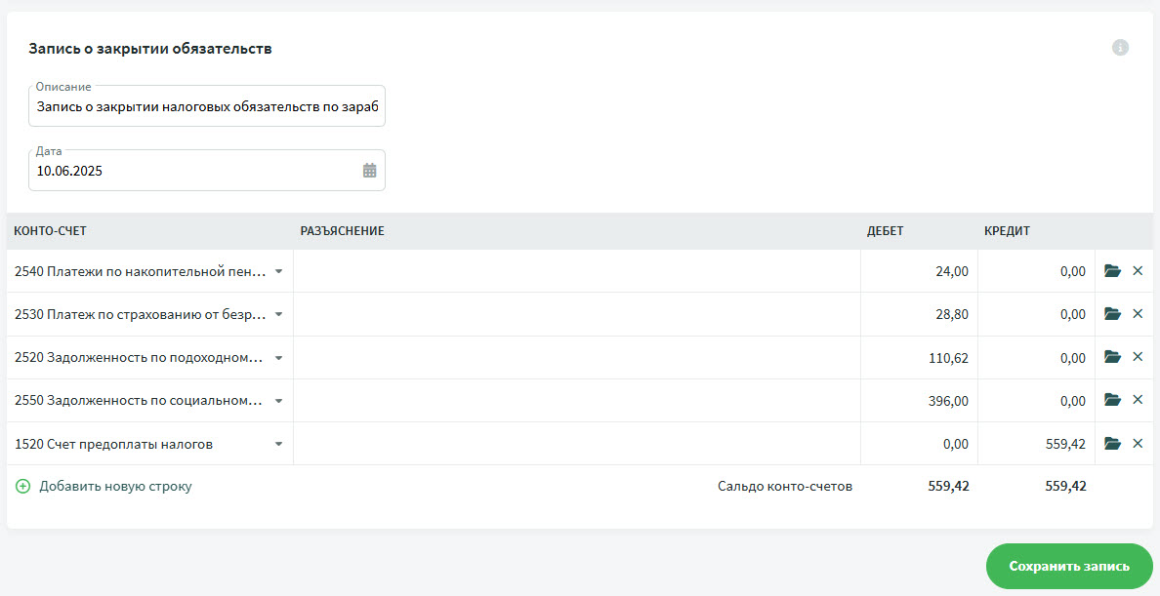Click explanation cell in 2550 row
The width and height of the screenshot is (1160, 596).
577,401
